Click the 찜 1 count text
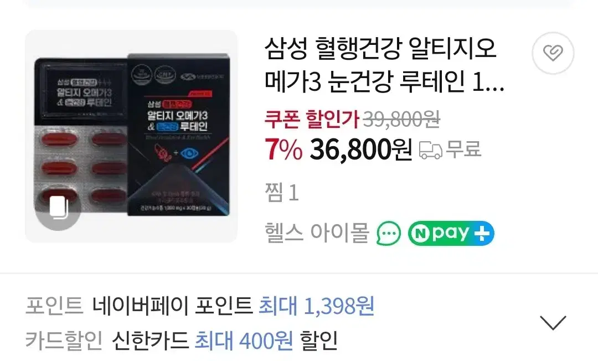The width and height of the screenshot is (598, 361). pos(281,192)
